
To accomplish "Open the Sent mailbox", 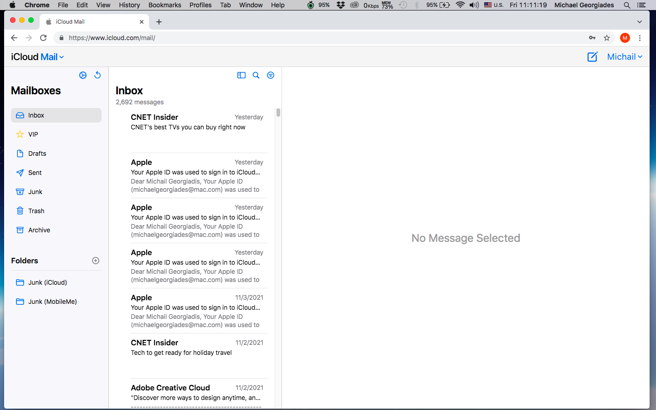I will click(56, 173).
